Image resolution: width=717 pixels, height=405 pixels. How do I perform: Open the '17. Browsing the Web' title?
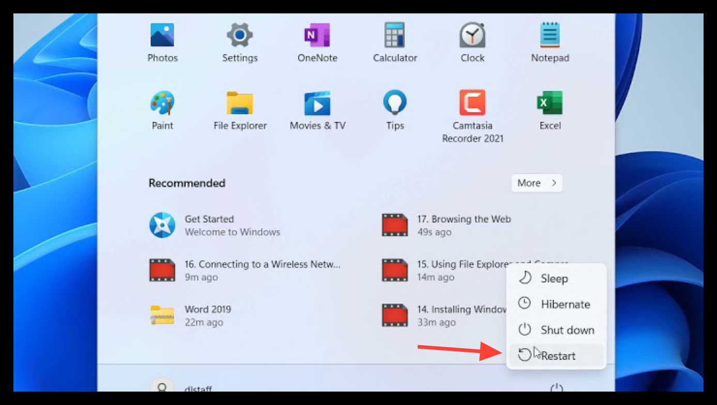pyautogui.click(x=464, y=219)
